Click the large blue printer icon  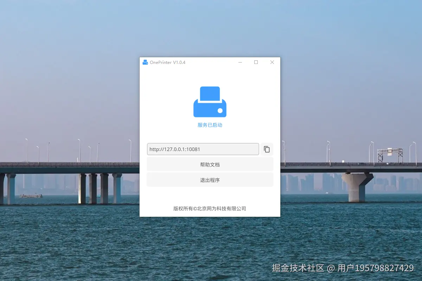[x=210, y=101]
